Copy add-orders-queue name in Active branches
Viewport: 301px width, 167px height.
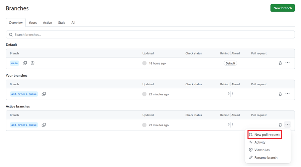pos(44,125)
